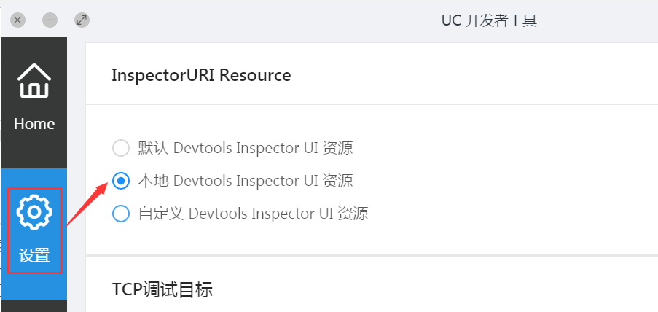Click the dark sidebar area below 设置
Screen dimensions: 658x312
tap(34, 306)
